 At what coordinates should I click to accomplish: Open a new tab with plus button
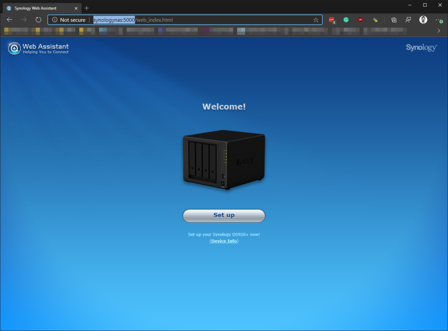click(87, 8)
